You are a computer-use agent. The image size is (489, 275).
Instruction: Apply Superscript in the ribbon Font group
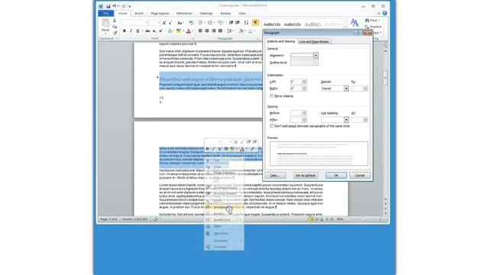(x=160, y=31)
